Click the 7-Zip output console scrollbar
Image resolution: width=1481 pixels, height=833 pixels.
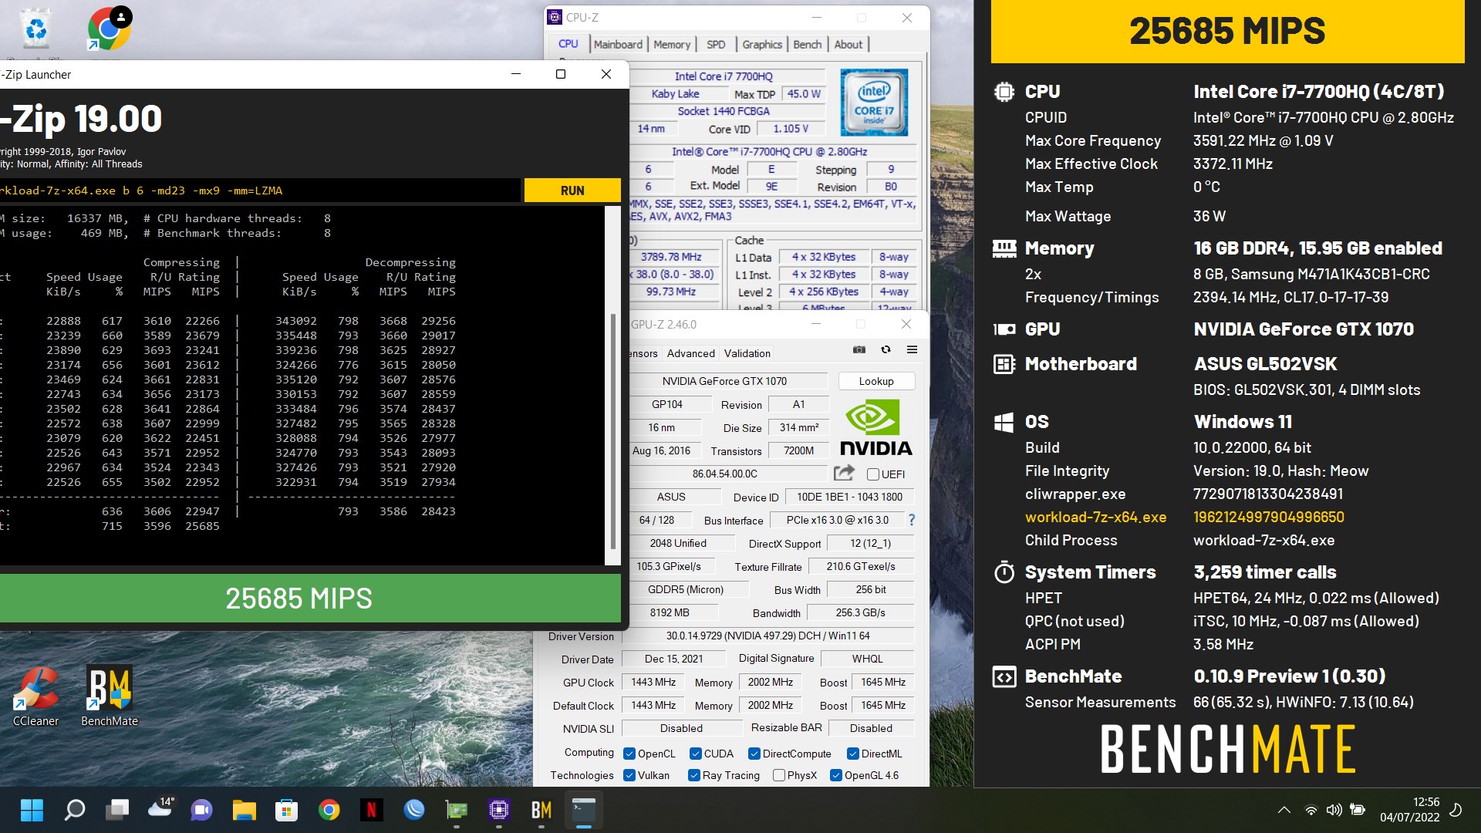coord(613,430)
